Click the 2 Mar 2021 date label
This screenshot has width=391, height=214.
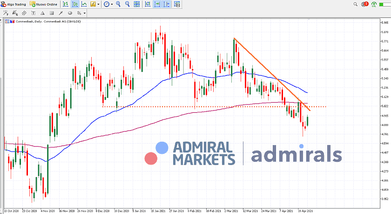231,211
